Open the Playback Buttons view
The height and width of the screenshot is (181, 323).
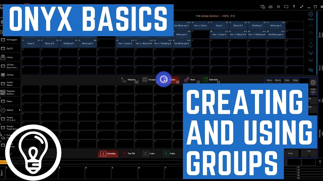point(10,93)
